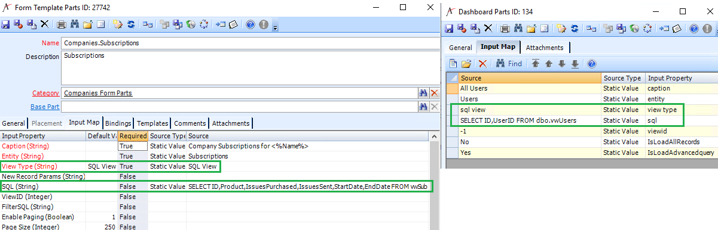Click Required column header
This screenshot has width=718, height=230.
[133, 136]
